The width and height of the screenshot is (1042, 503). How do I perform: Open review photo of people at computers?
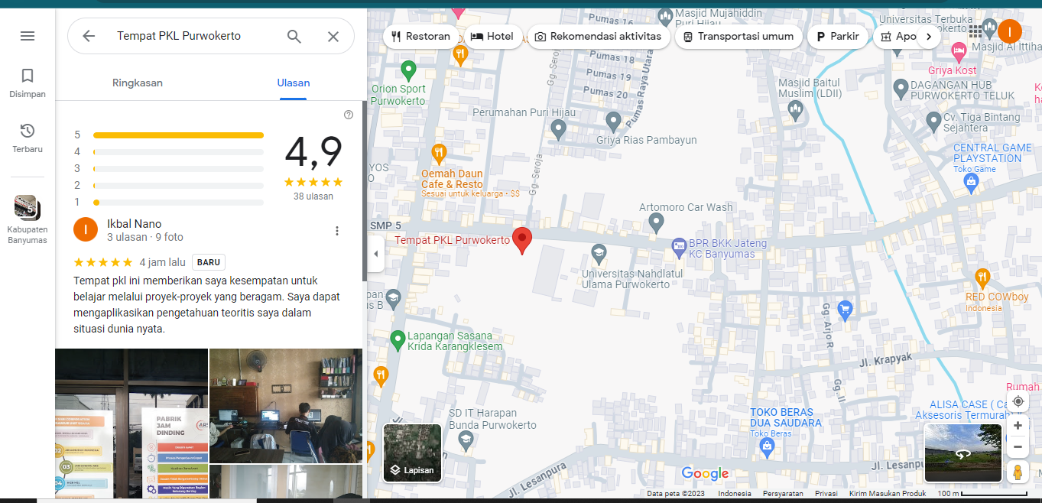pos(286,406)
